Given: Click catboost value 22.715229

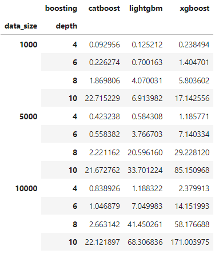Looking at the screenshot, I should click(102, 98).
